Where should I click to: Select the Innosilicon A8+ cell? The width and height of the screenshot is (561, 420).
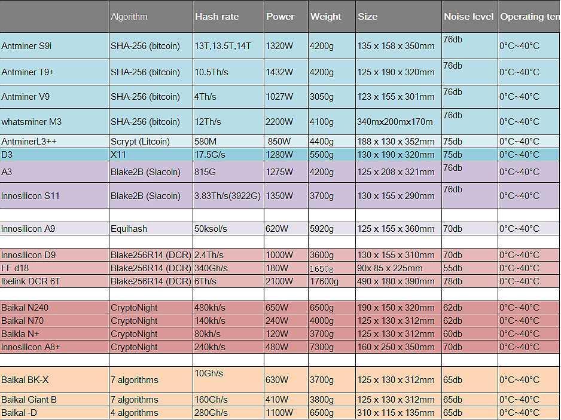[x=54, y=347]
